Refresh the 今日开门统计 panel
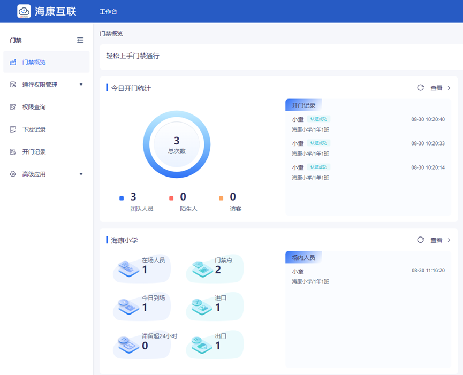 tap(420, 88)
